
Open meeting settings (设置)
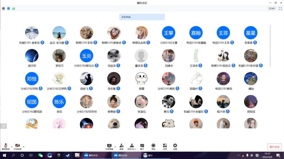click(175, 146)
